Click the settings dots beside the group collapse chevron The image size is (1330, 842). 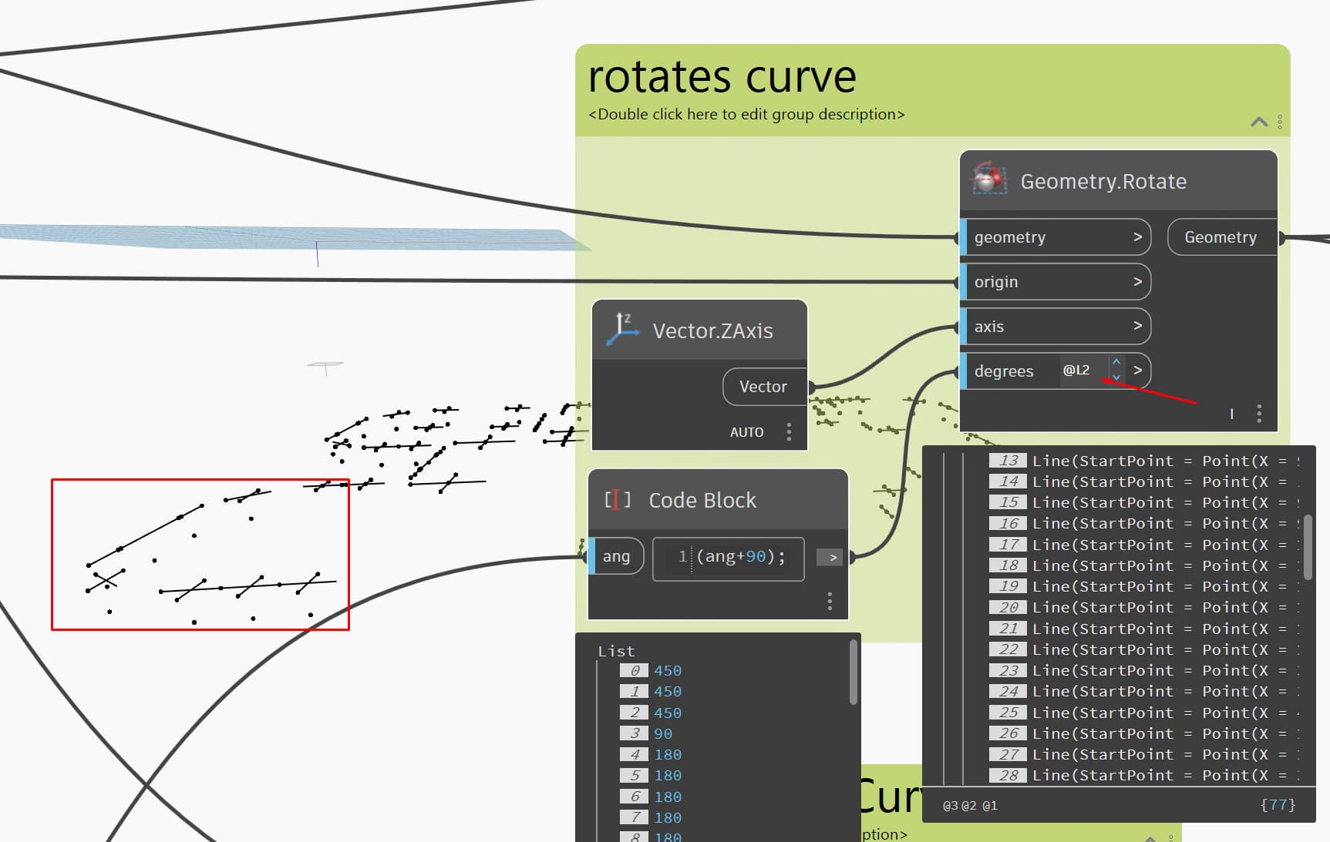click(1280, 121)
